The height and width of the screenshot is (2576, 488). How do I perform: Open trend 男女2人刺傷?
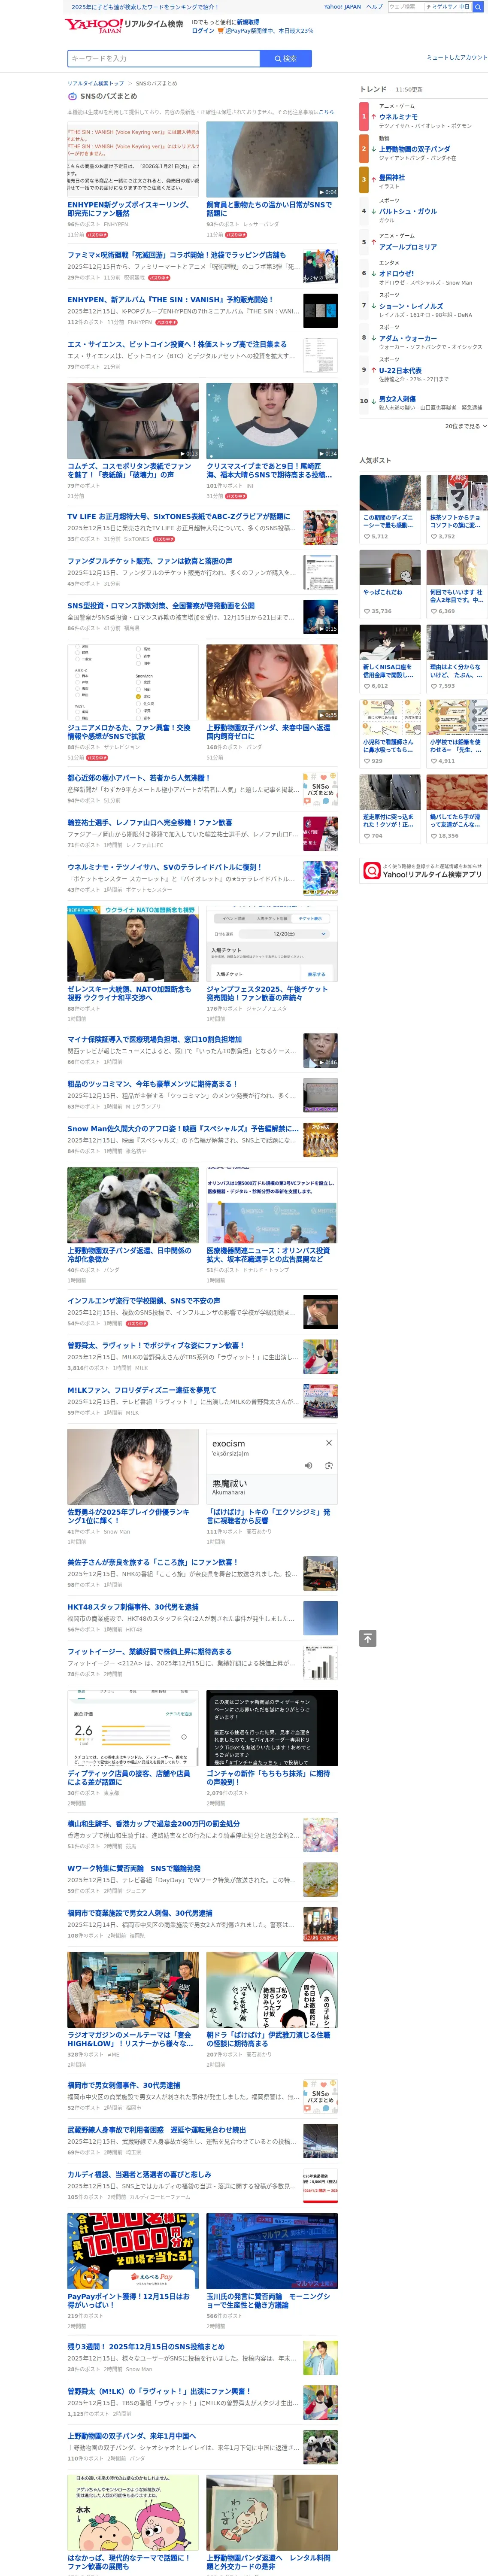(397, 399)
